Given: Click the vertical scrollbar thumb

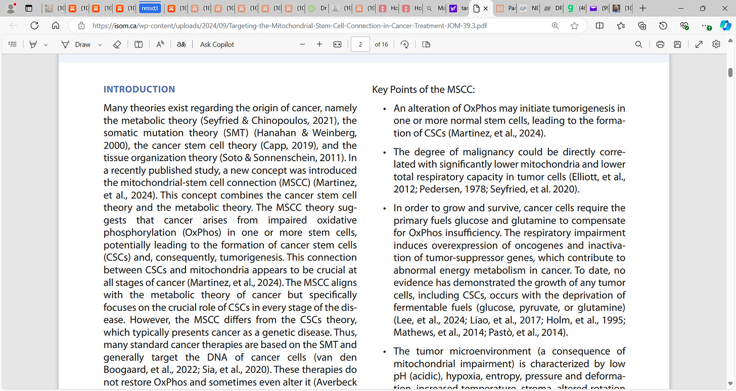Looking at the screenshot, I should click(x=730, y=72).
